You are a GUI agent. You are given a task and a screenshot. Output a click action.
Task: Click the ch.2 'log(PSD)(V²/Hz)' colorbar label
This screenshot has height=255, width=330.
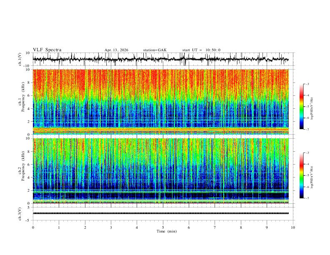[x=312, y=177]
